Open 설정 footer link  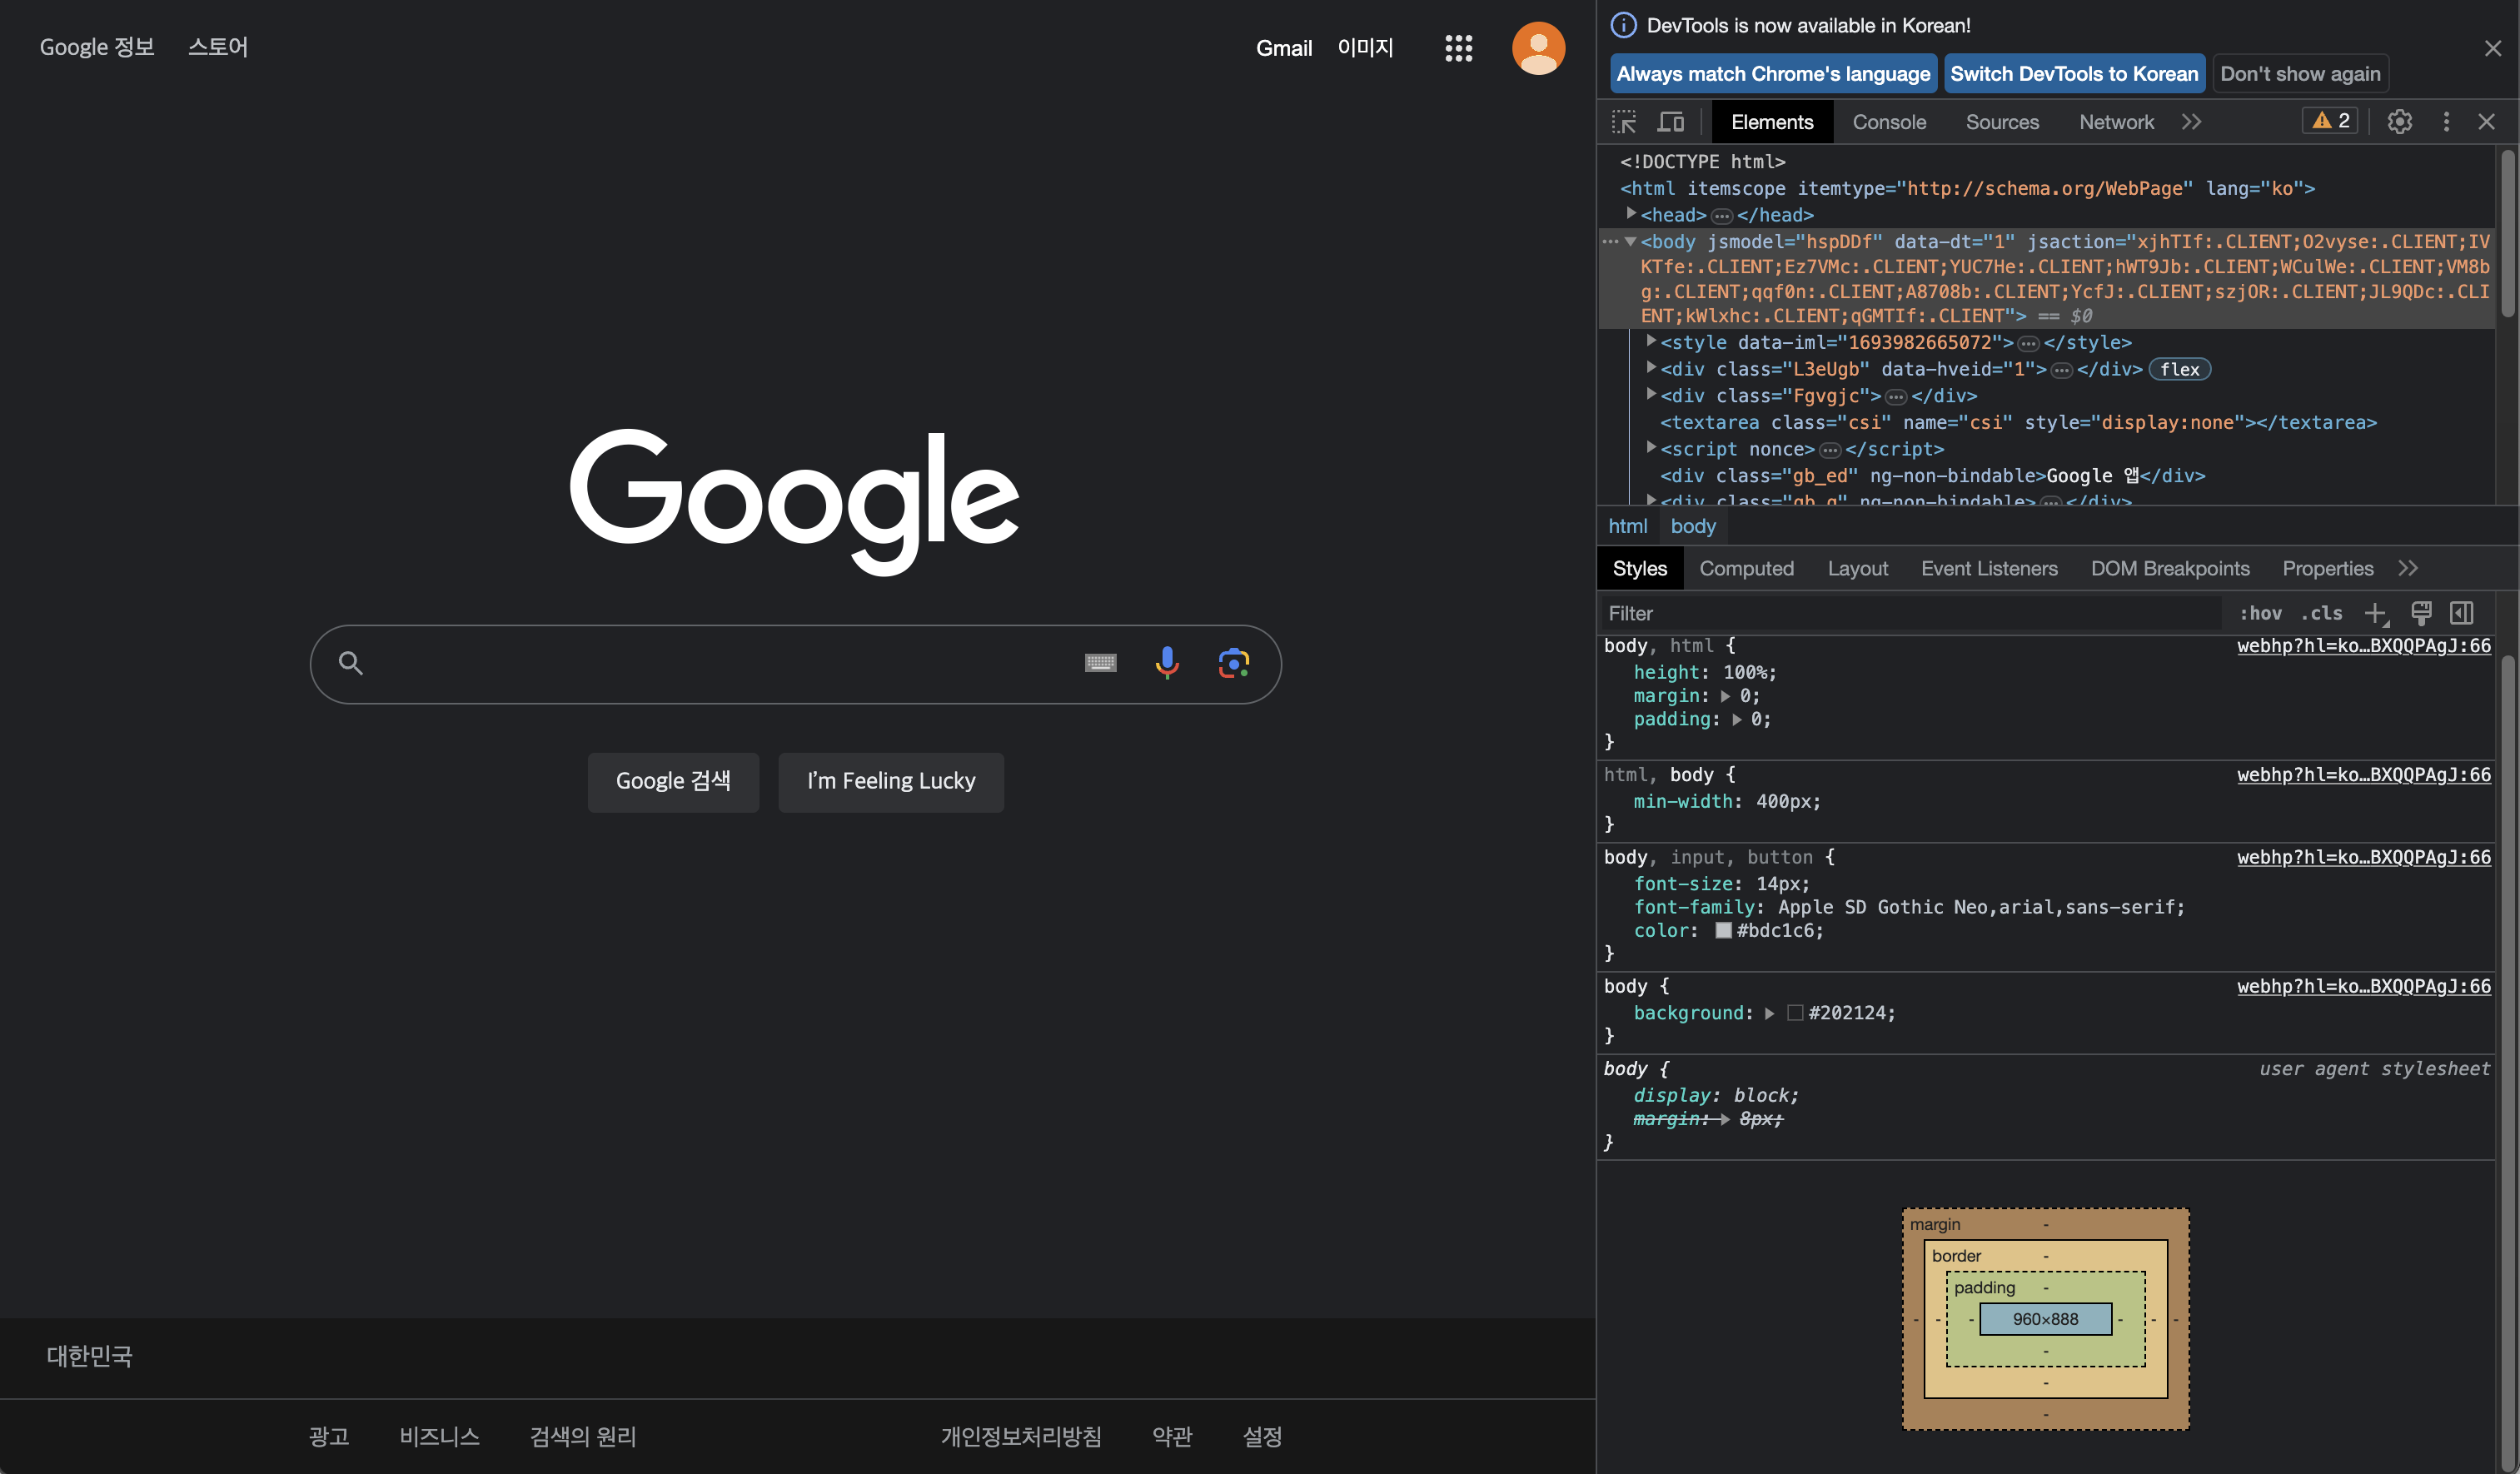click(1262, 1437)
